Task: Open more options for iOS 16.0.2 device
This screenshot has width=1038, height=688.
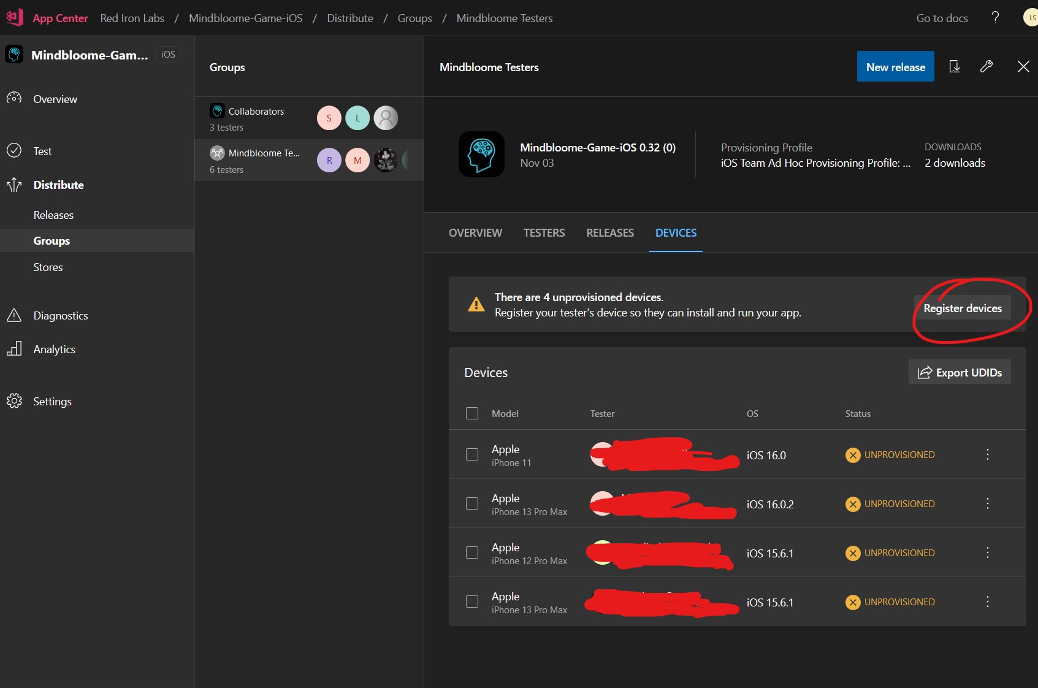Action: [x=987, y=503]
